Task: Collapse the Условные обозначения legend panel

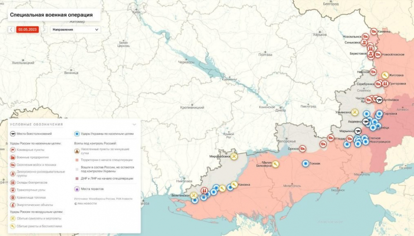Action: [x=134, y=124]
